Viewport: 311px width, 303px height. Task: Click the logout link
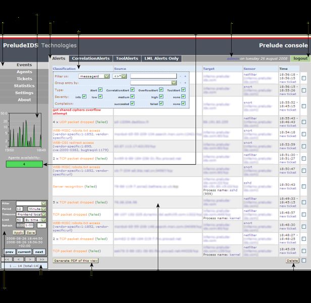coord(300,59)
